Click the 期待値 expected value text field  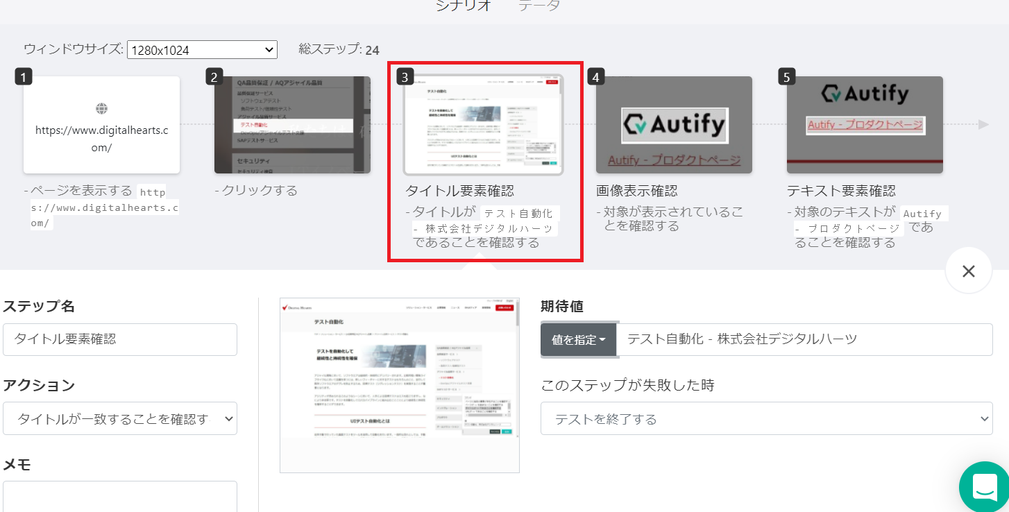(x=804, y=339)
